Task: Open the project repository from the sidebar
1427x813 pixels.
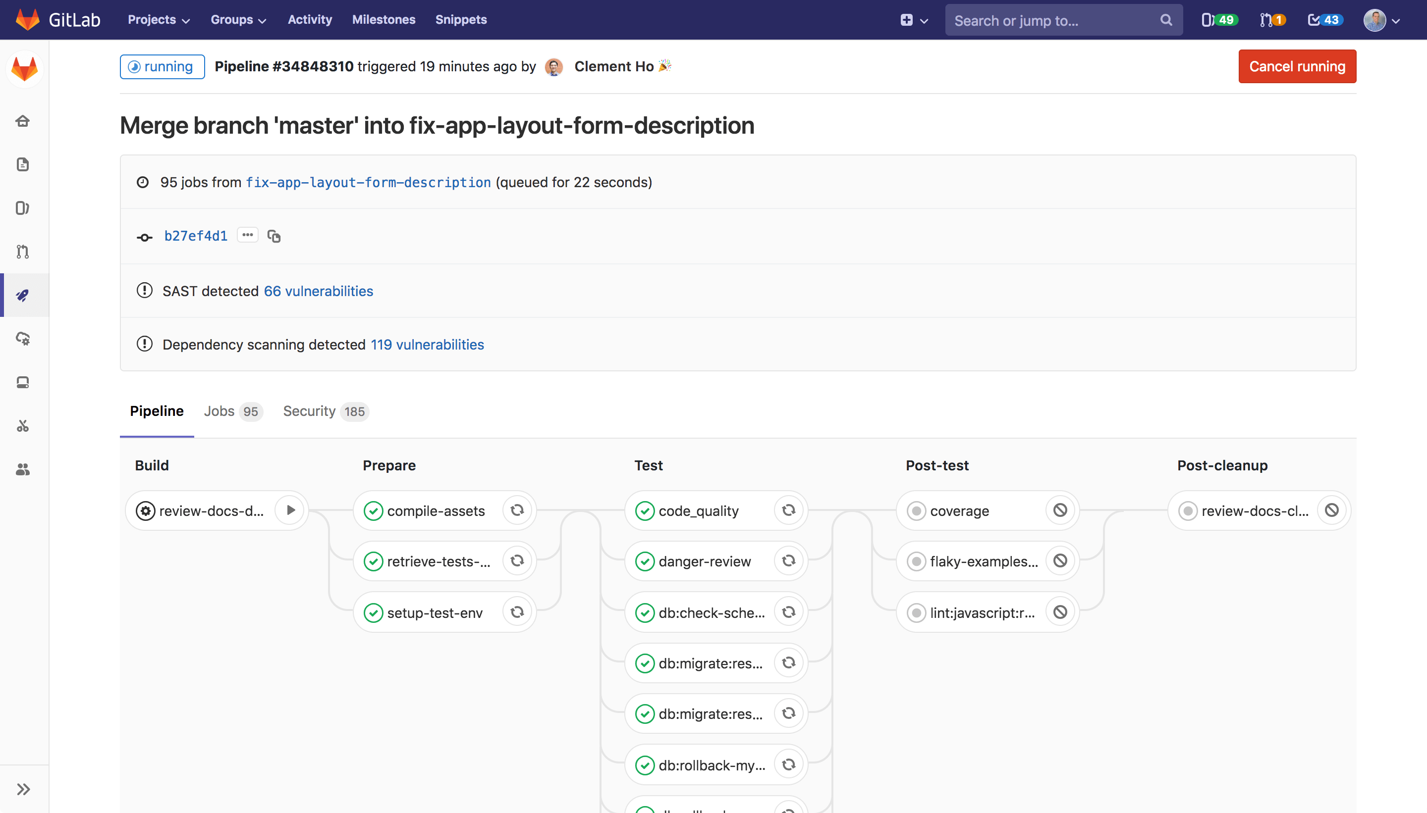Action: 23,165
